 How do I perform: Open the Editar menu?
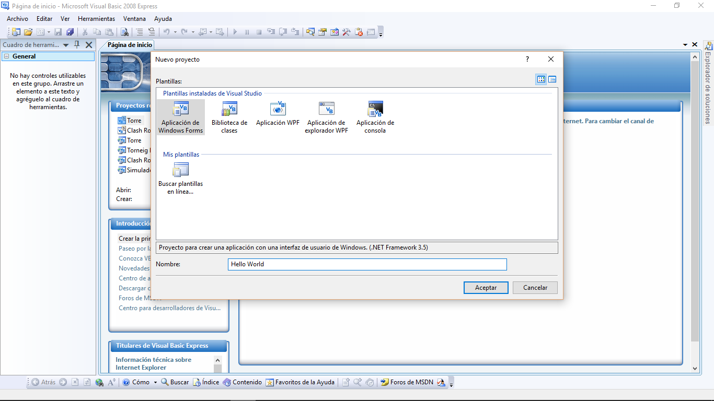click(x=44, y=18)
